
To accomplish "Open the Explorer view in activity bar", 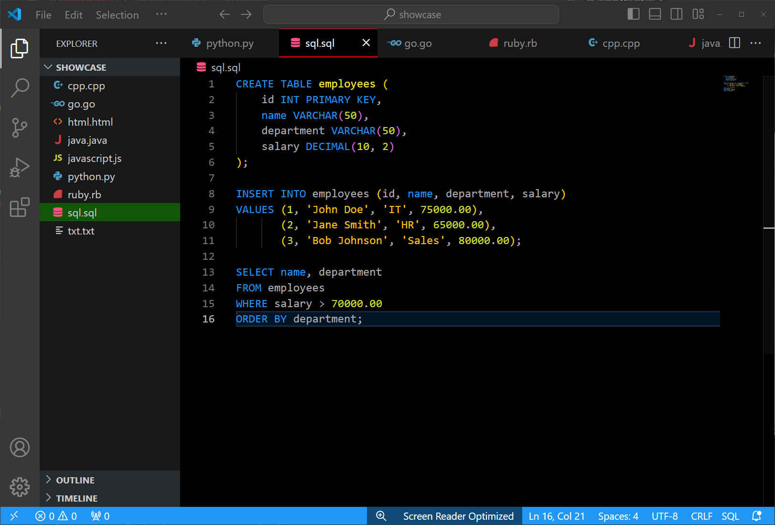I will (x=20, y=48).
